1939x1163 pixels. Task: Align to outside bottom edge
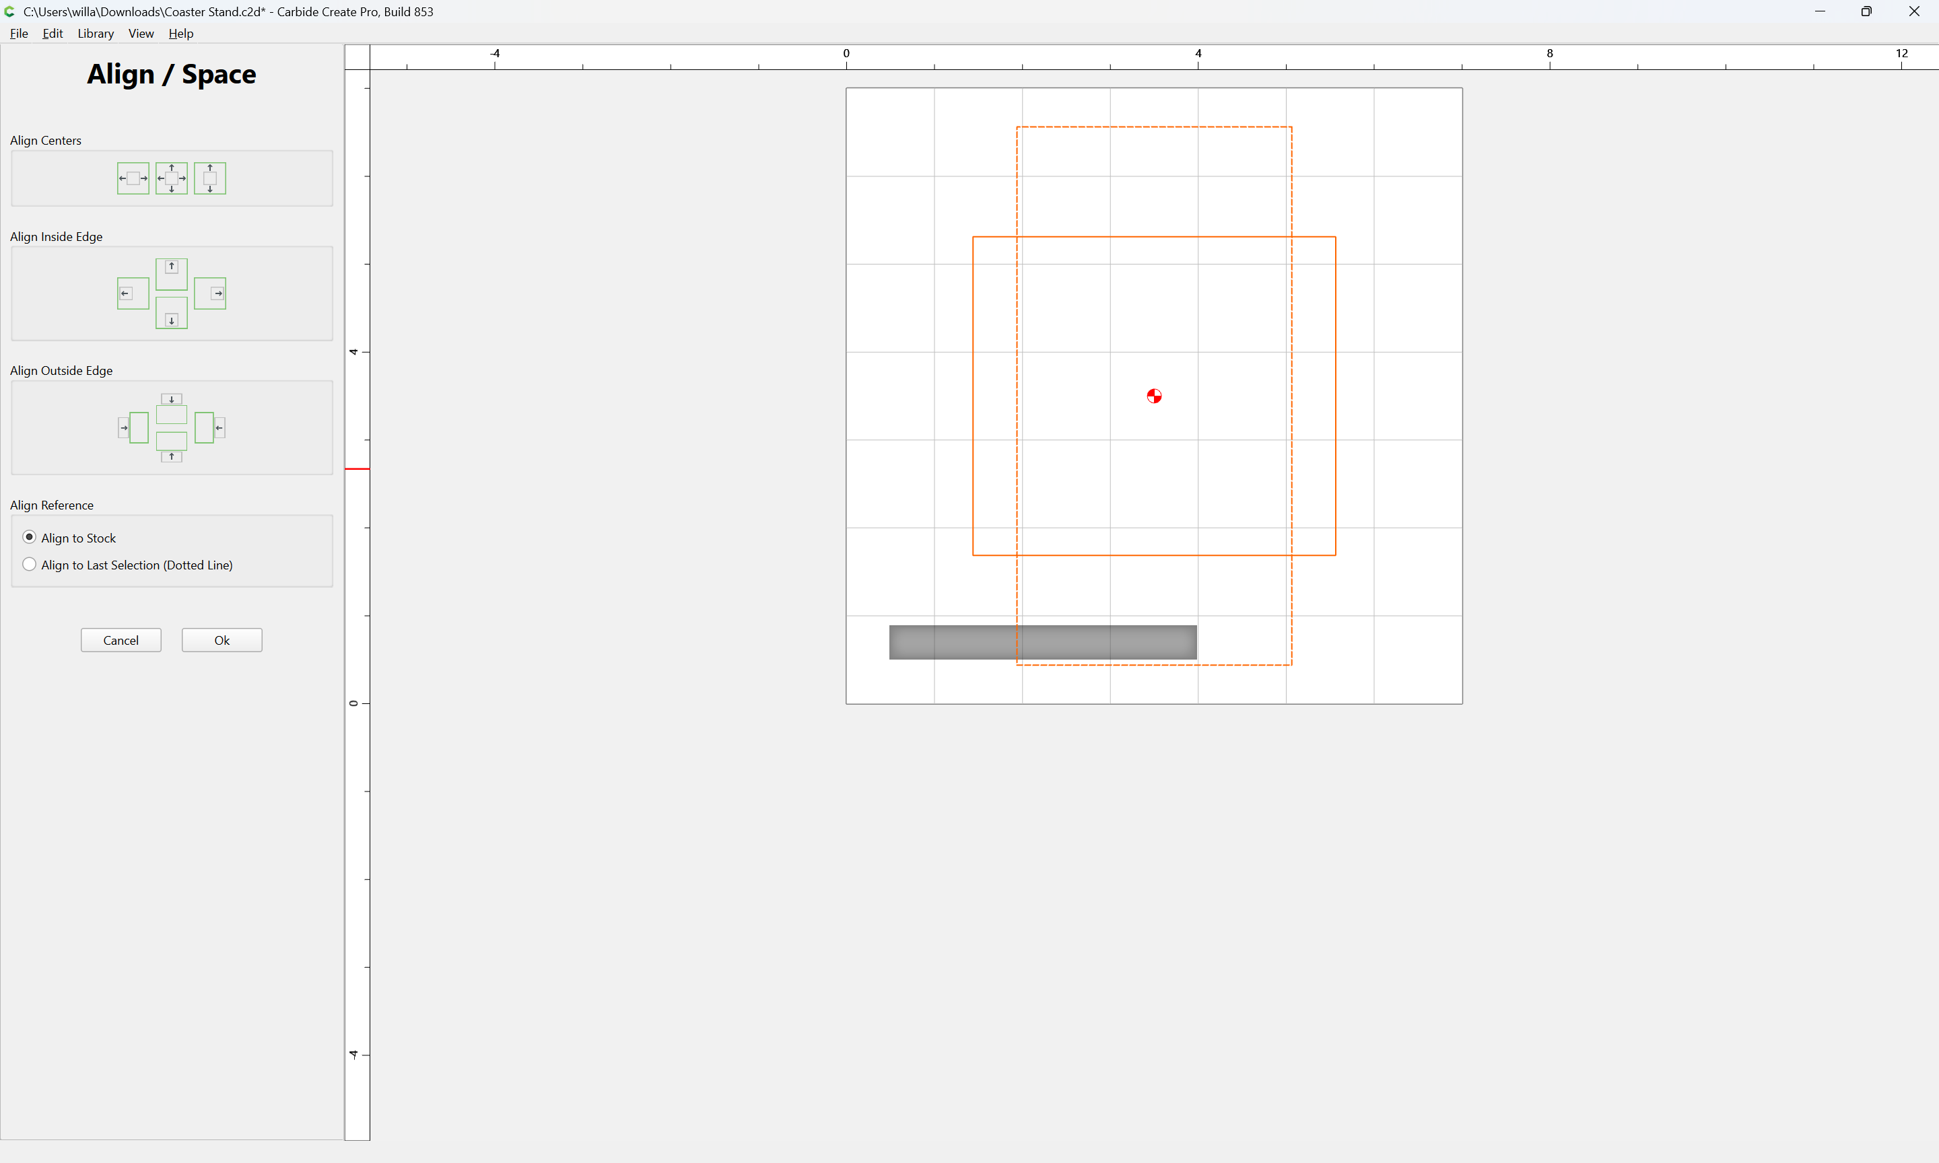pos(171,447)
